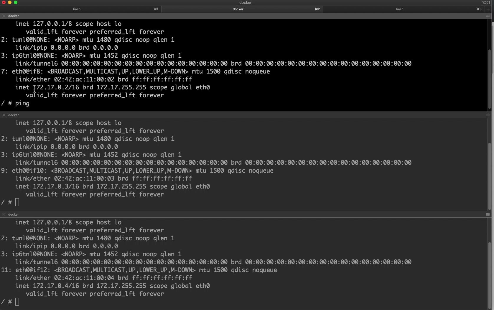Viewport: 494px width, 310px height.
Task: Click the bottom pane's docker title label
Action: (14, 214)
